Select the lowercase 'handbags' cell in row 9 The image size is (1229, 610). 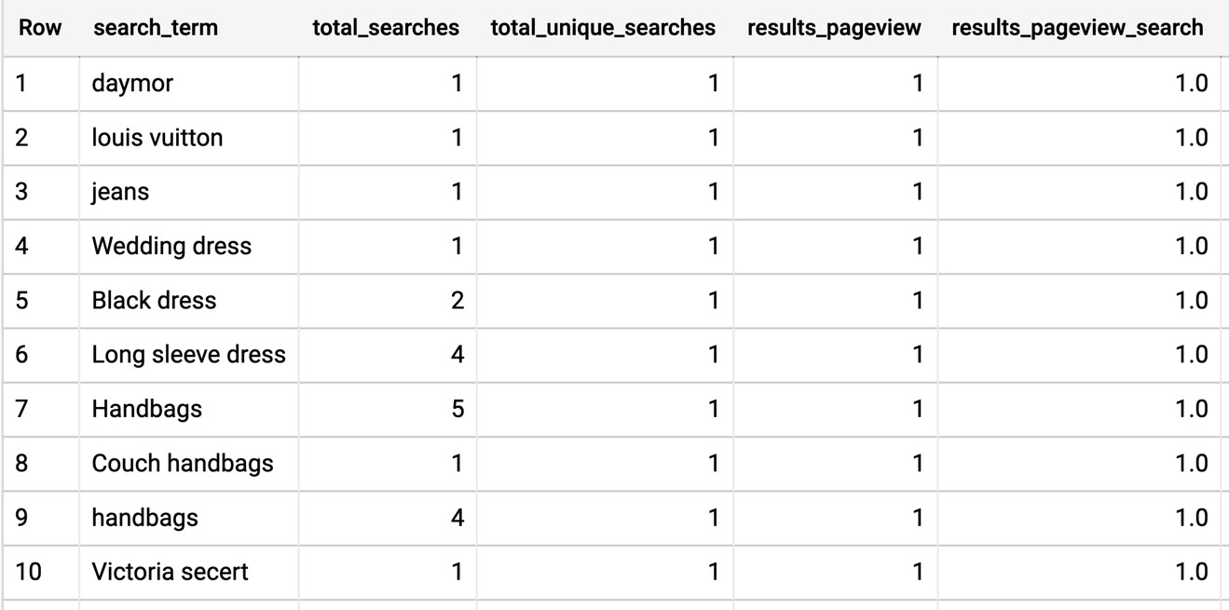click(x=189, y=517)
